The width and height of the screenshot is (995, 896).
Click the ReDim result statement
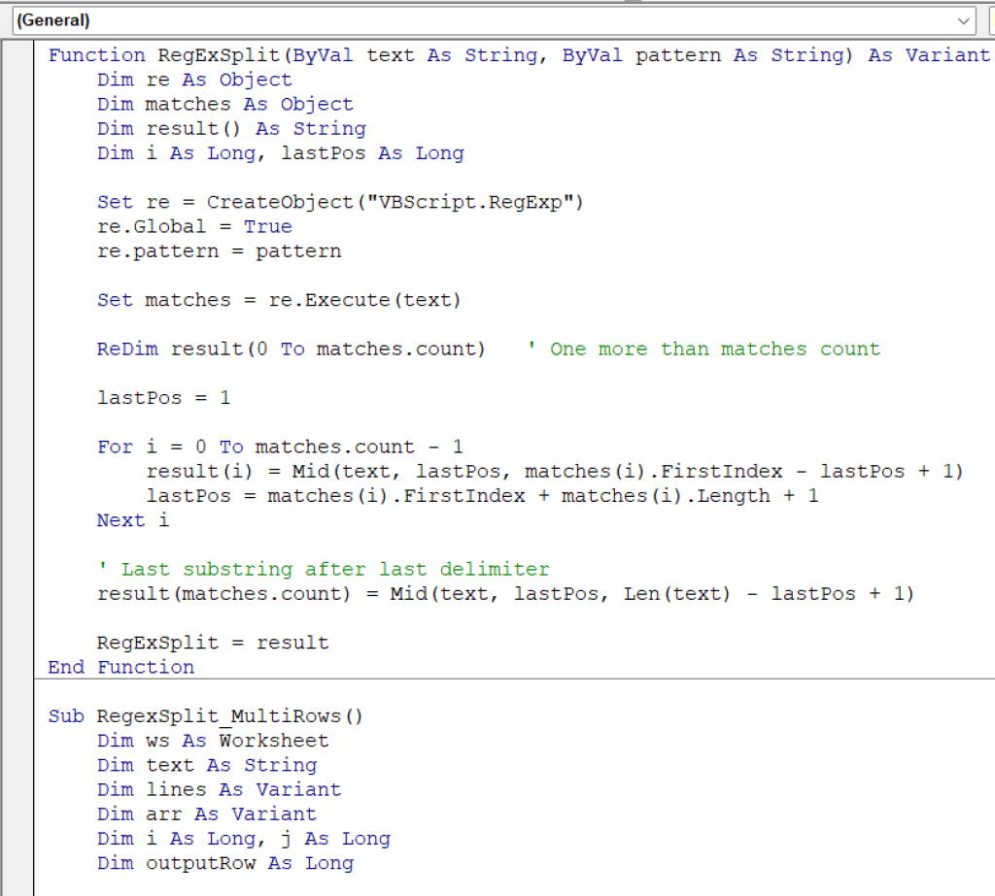click(290, 349)
